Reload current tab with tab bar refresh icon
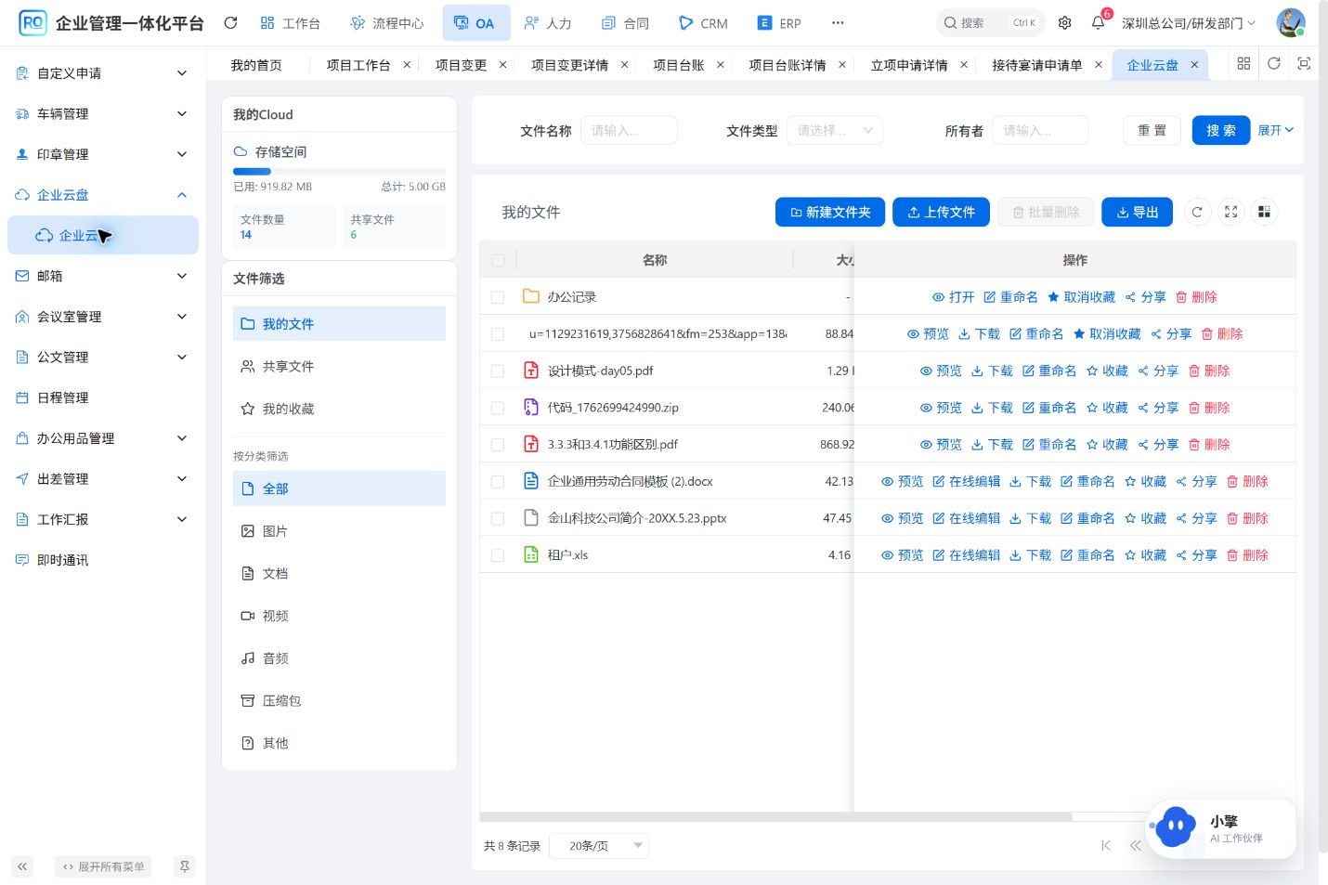The height and width of the screenshot is (885, 1328). (1274, 63)
